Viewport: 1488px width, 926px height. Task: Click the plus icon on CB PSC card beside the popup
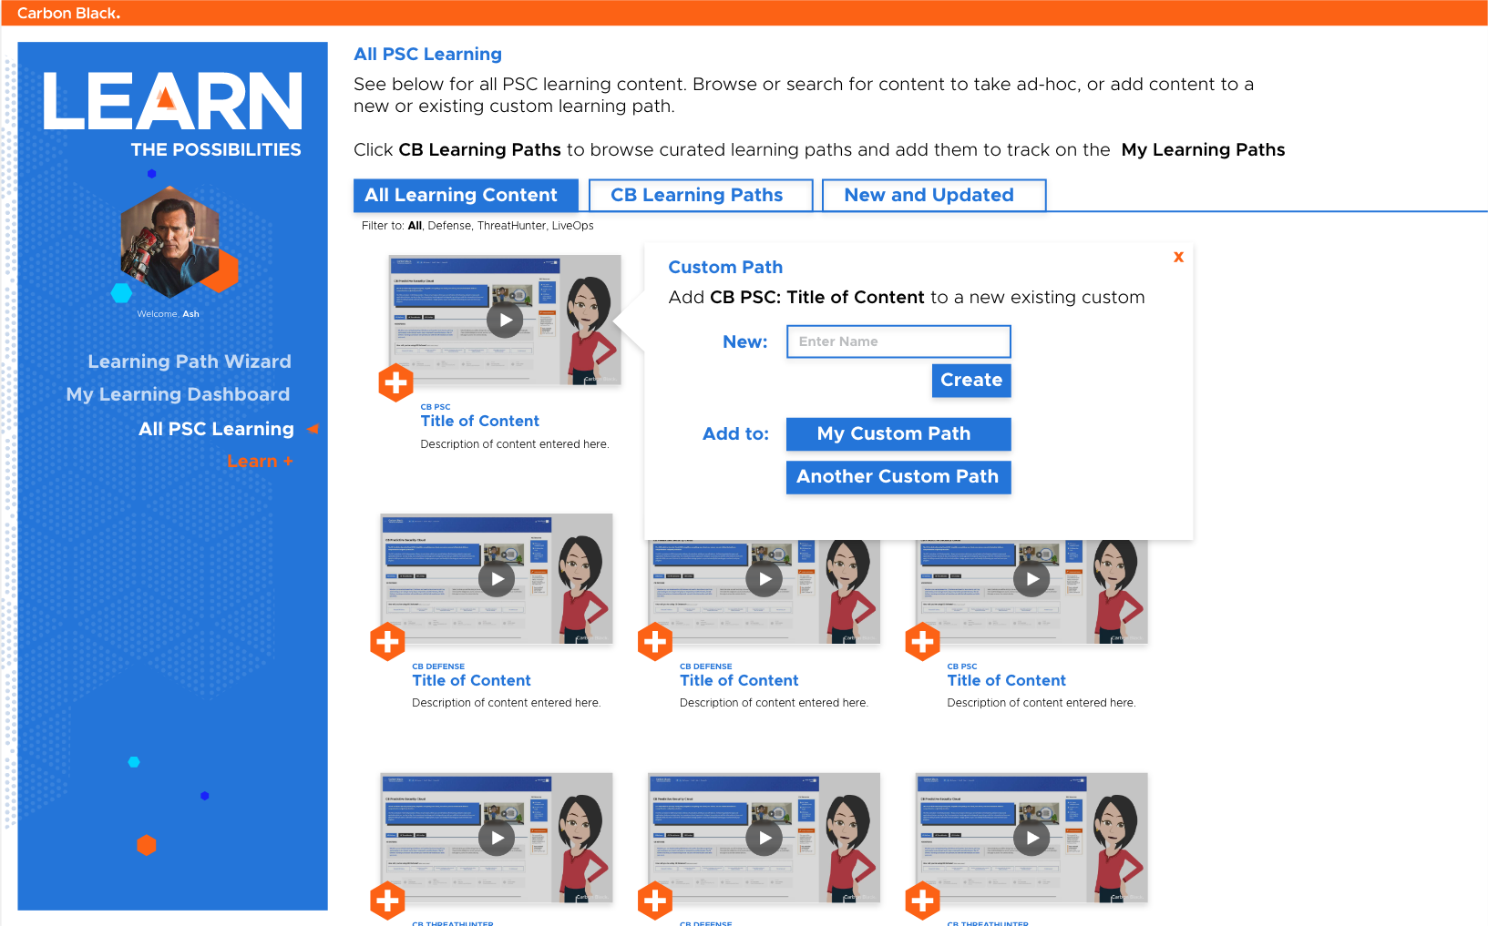coord(395,383)
